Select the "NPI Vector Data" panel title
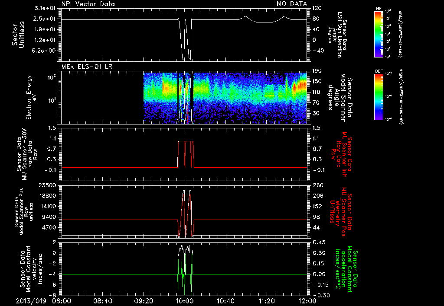The width and height of the screenshot is (444, 306). (x=88, y=4)
